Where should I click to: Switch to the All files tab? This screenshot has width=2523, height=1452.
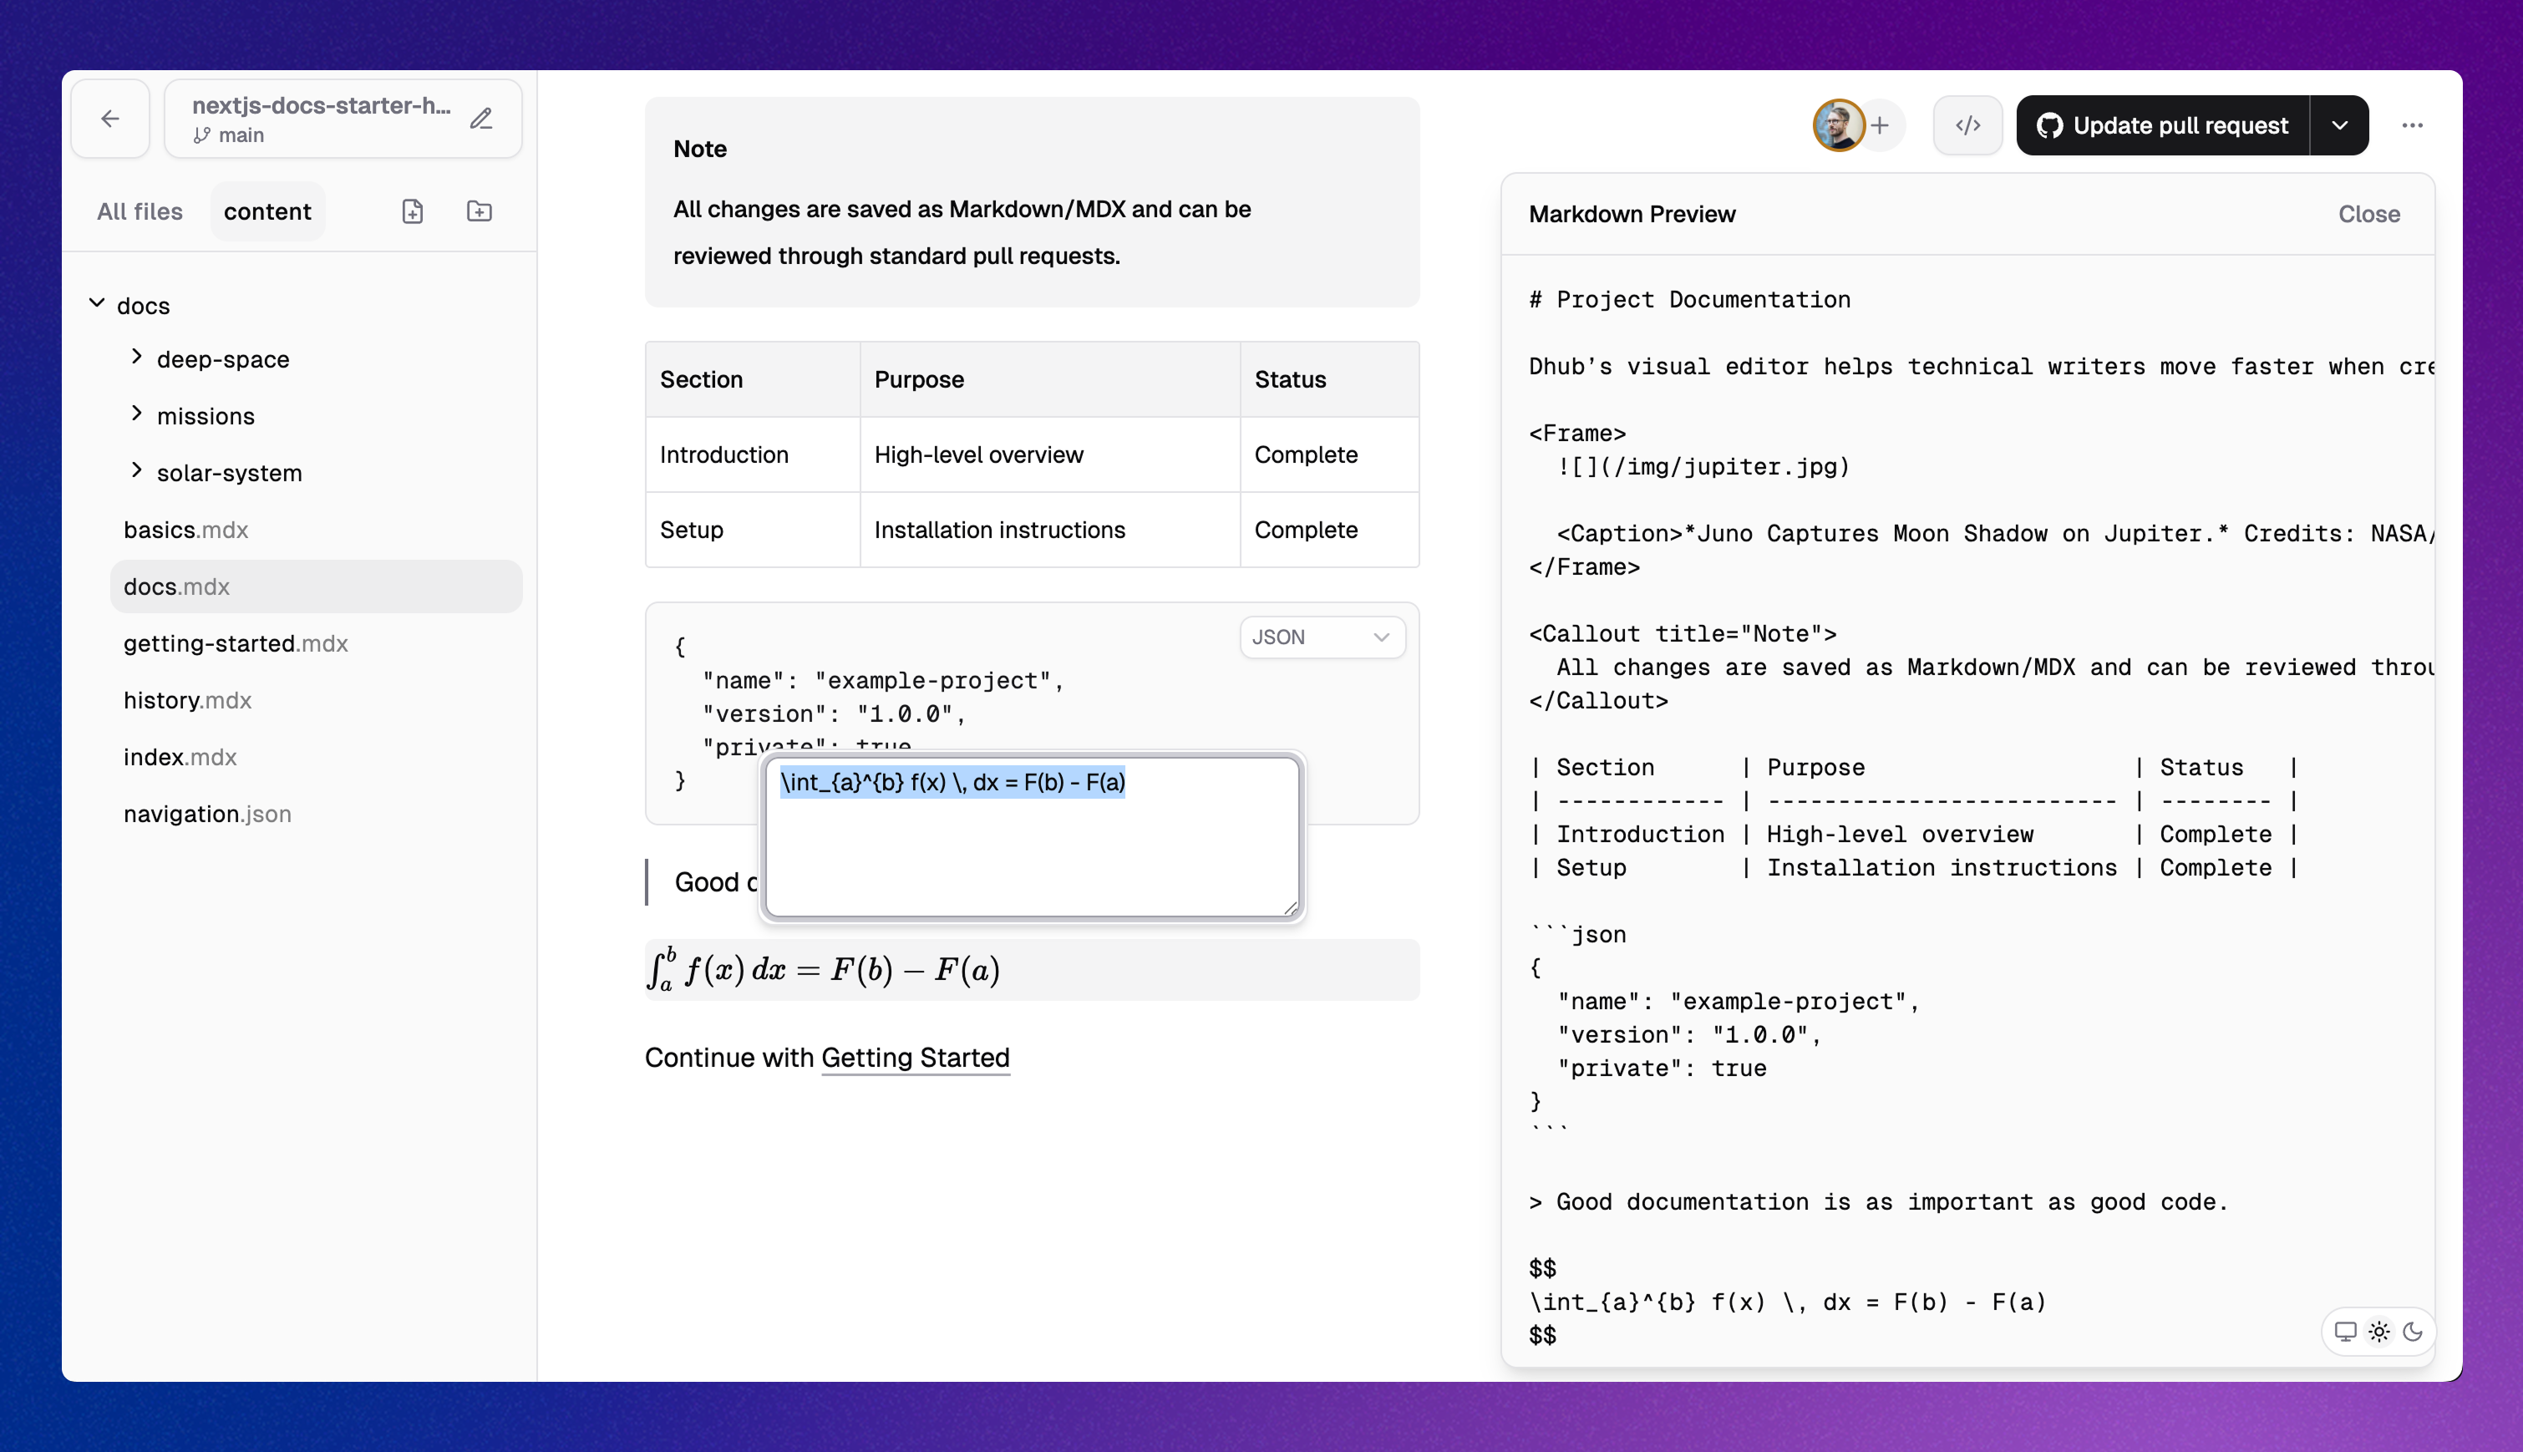[x=140, y=211]
